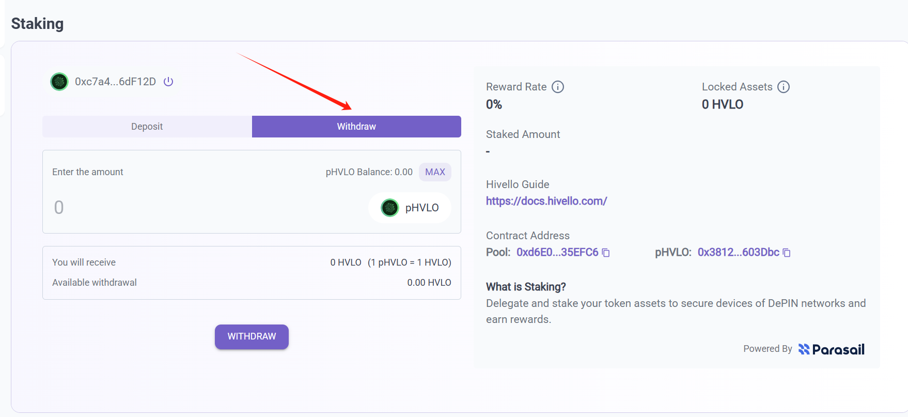Open the Pool address 0xd6E0...35EFC6 link
The height and width of the screenshot is (417, 908).
tap(557, 252)
